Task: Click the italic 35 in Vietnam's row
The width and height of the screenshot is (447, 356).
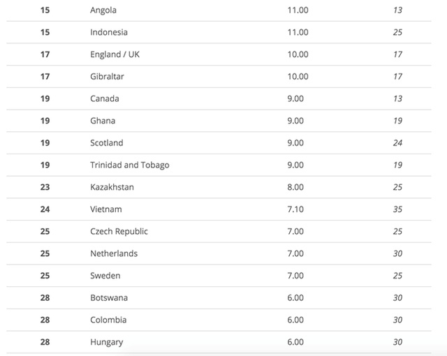Action: (397, 209)
